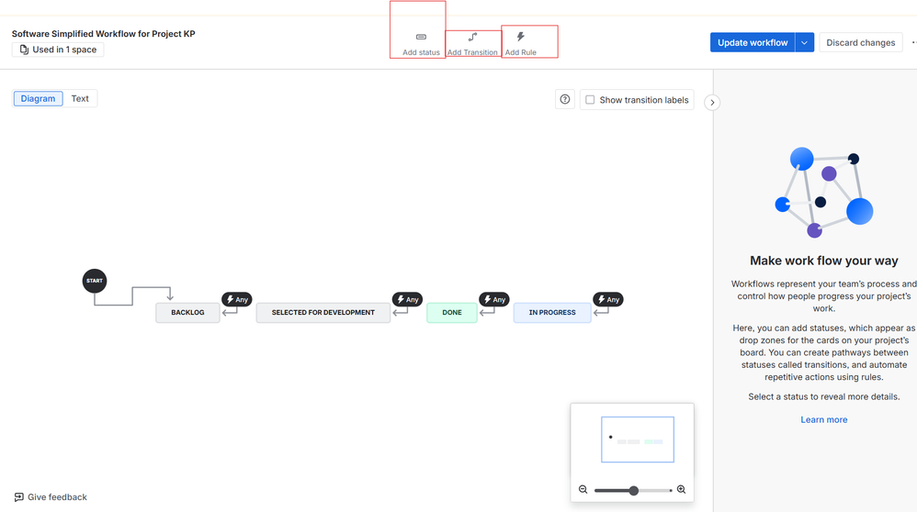917x512 pixels.
Task: Switch to the Diagram tab
Action: (38, 99)
